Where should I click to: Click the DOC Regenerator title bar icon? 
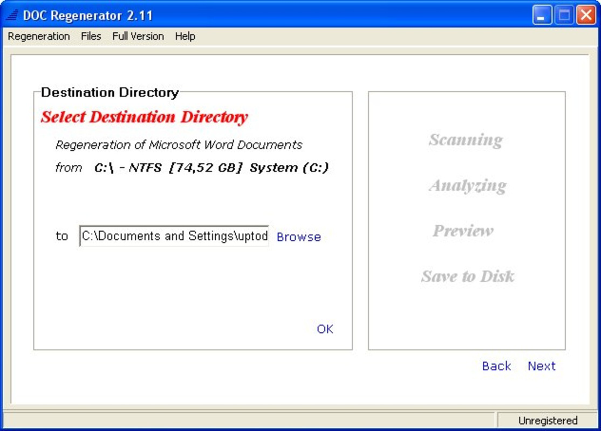tap(12, 14)
